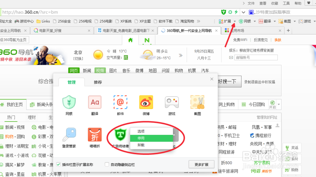Screen dimensions: 316x177
Task: Click the 更多扩展 button
Action: (x=201, y=164)
